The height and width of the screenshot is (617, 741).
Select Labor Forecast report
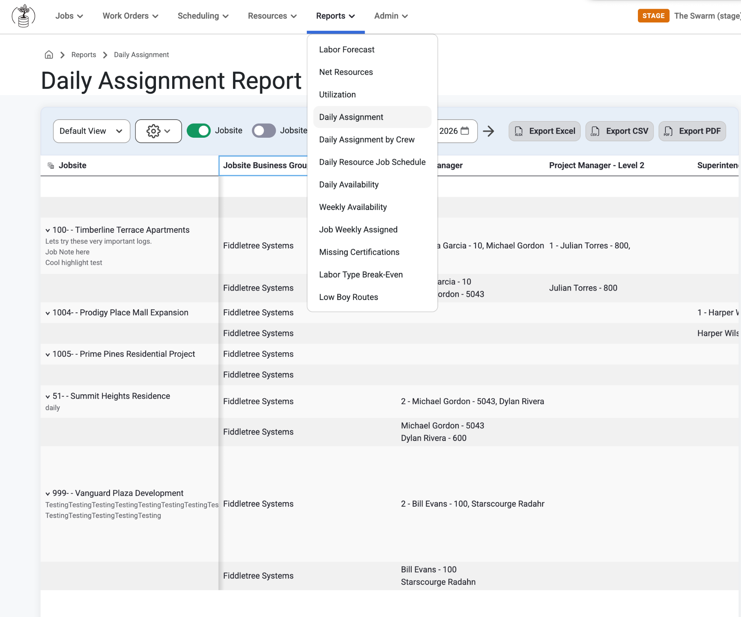[x=372, y=50]
